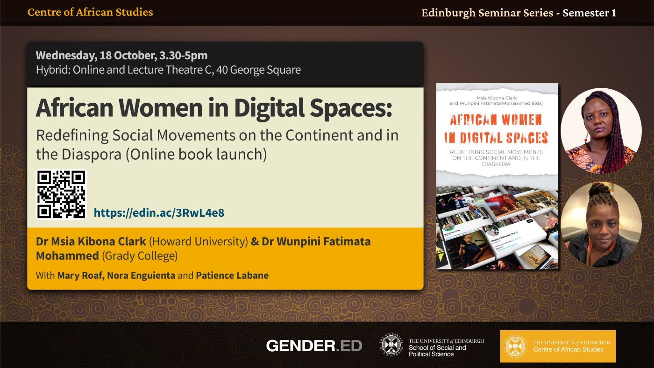
Task: Click Dr Msia Kibona Clark name
Action: point(91,241)
